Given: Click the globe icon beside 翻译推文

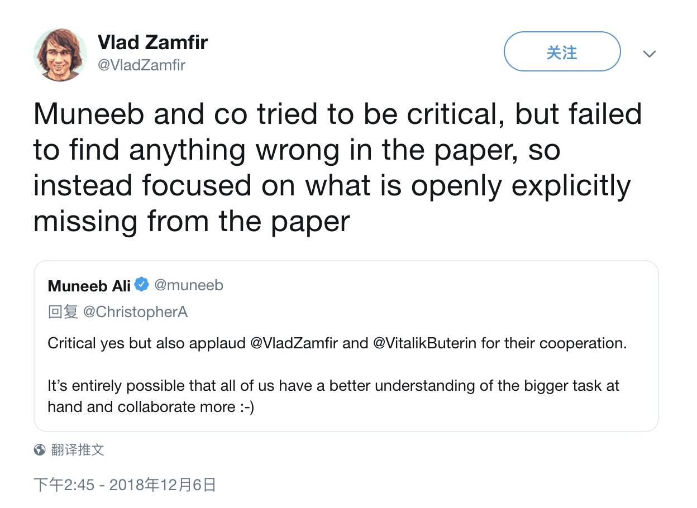Looking at the screenshot, I should coord(40,449).
